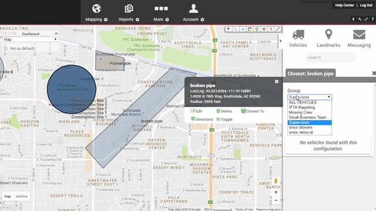Open the Messaging envelope panel
This screenshot has width=376, height=211.
coord(359,38)
